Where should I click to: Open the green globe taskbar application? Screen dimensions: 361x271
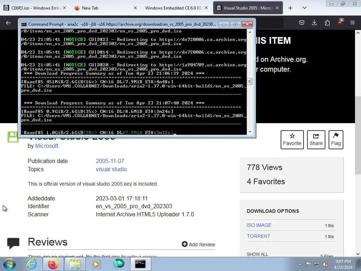click(x=118, y=264)
